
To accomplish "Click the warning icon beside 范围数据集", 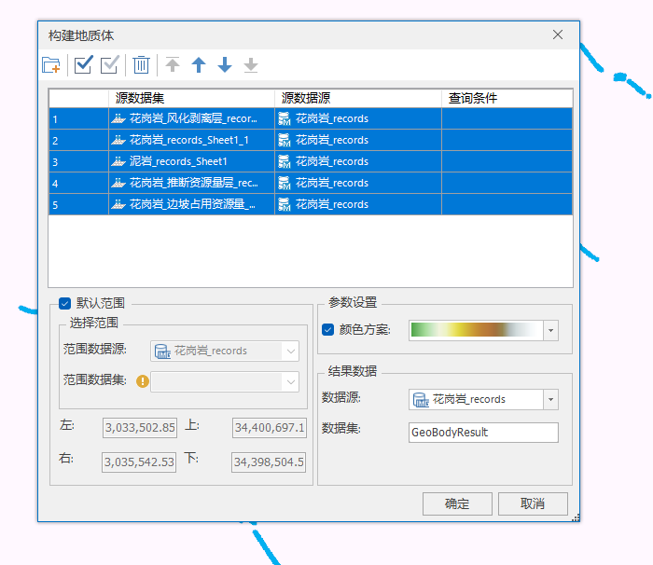I will click(x=143, y=381).
